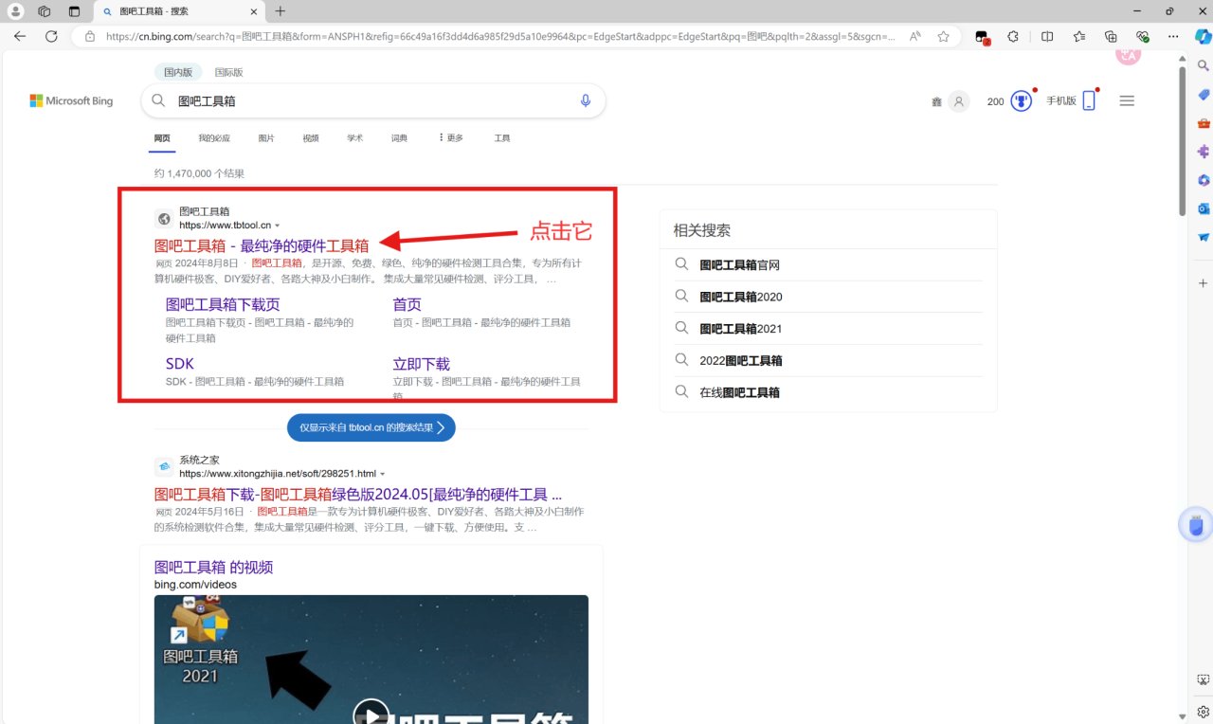Image resolution: width=1213 pixels, height=724 pixels.
Task: Open the 系统之家 图吧工具箱下载 result
Action: [358, 495]
